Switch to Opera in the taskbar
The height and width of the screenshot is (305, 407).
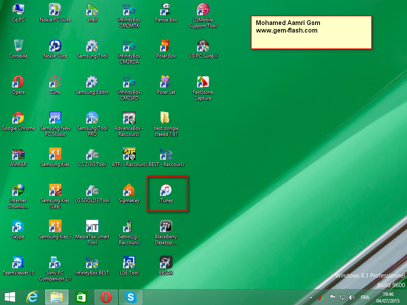(106, 297)
